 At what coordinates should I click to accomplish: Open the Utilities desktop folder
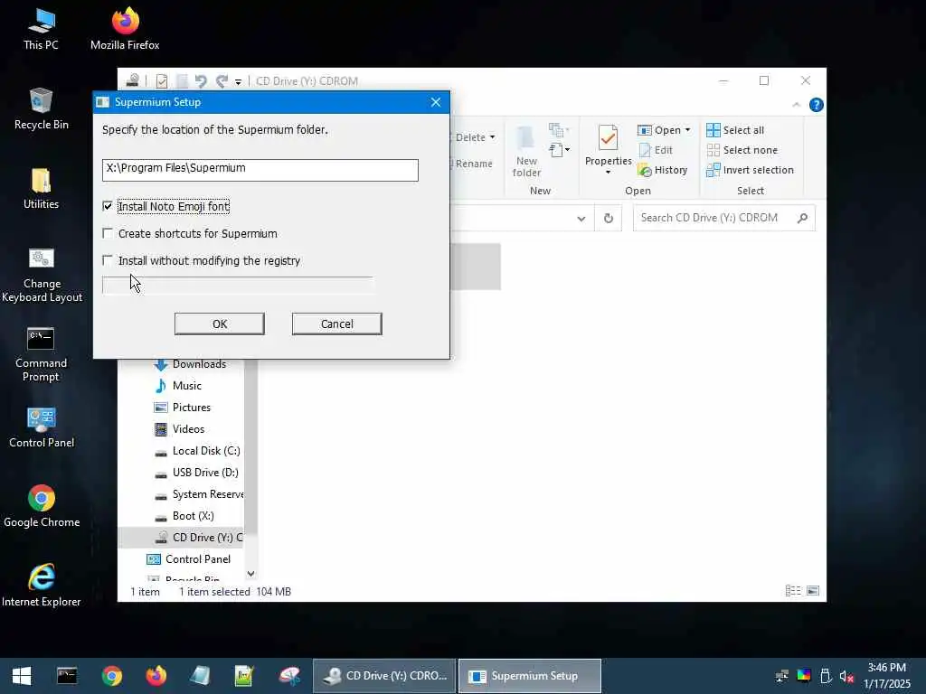[41, 188]
